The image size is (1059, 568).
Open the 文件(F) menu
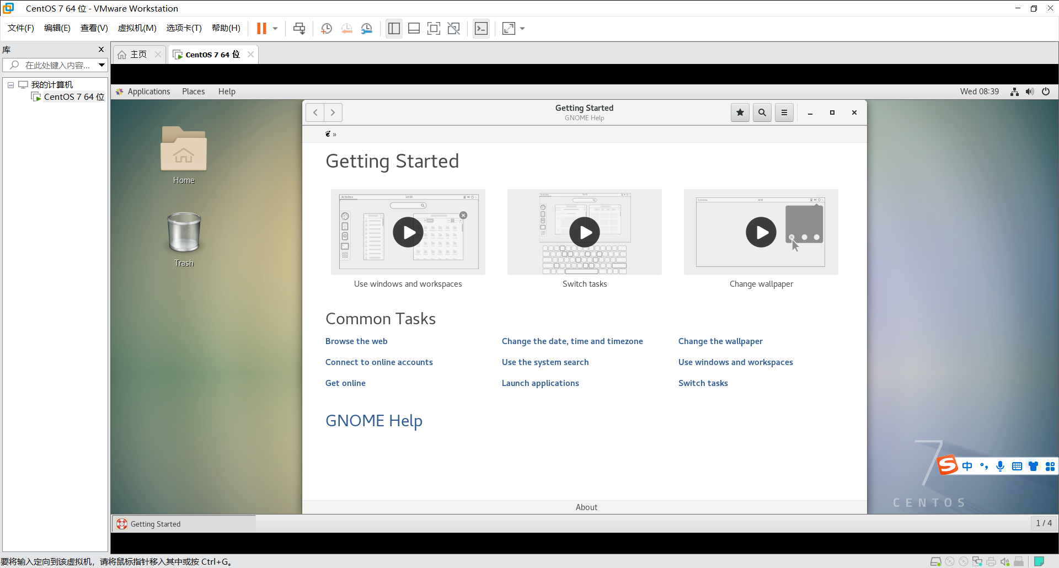(x=21, y=28)
